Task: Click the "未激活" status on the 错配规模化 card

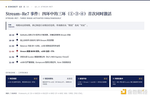Action: point(69,79)
